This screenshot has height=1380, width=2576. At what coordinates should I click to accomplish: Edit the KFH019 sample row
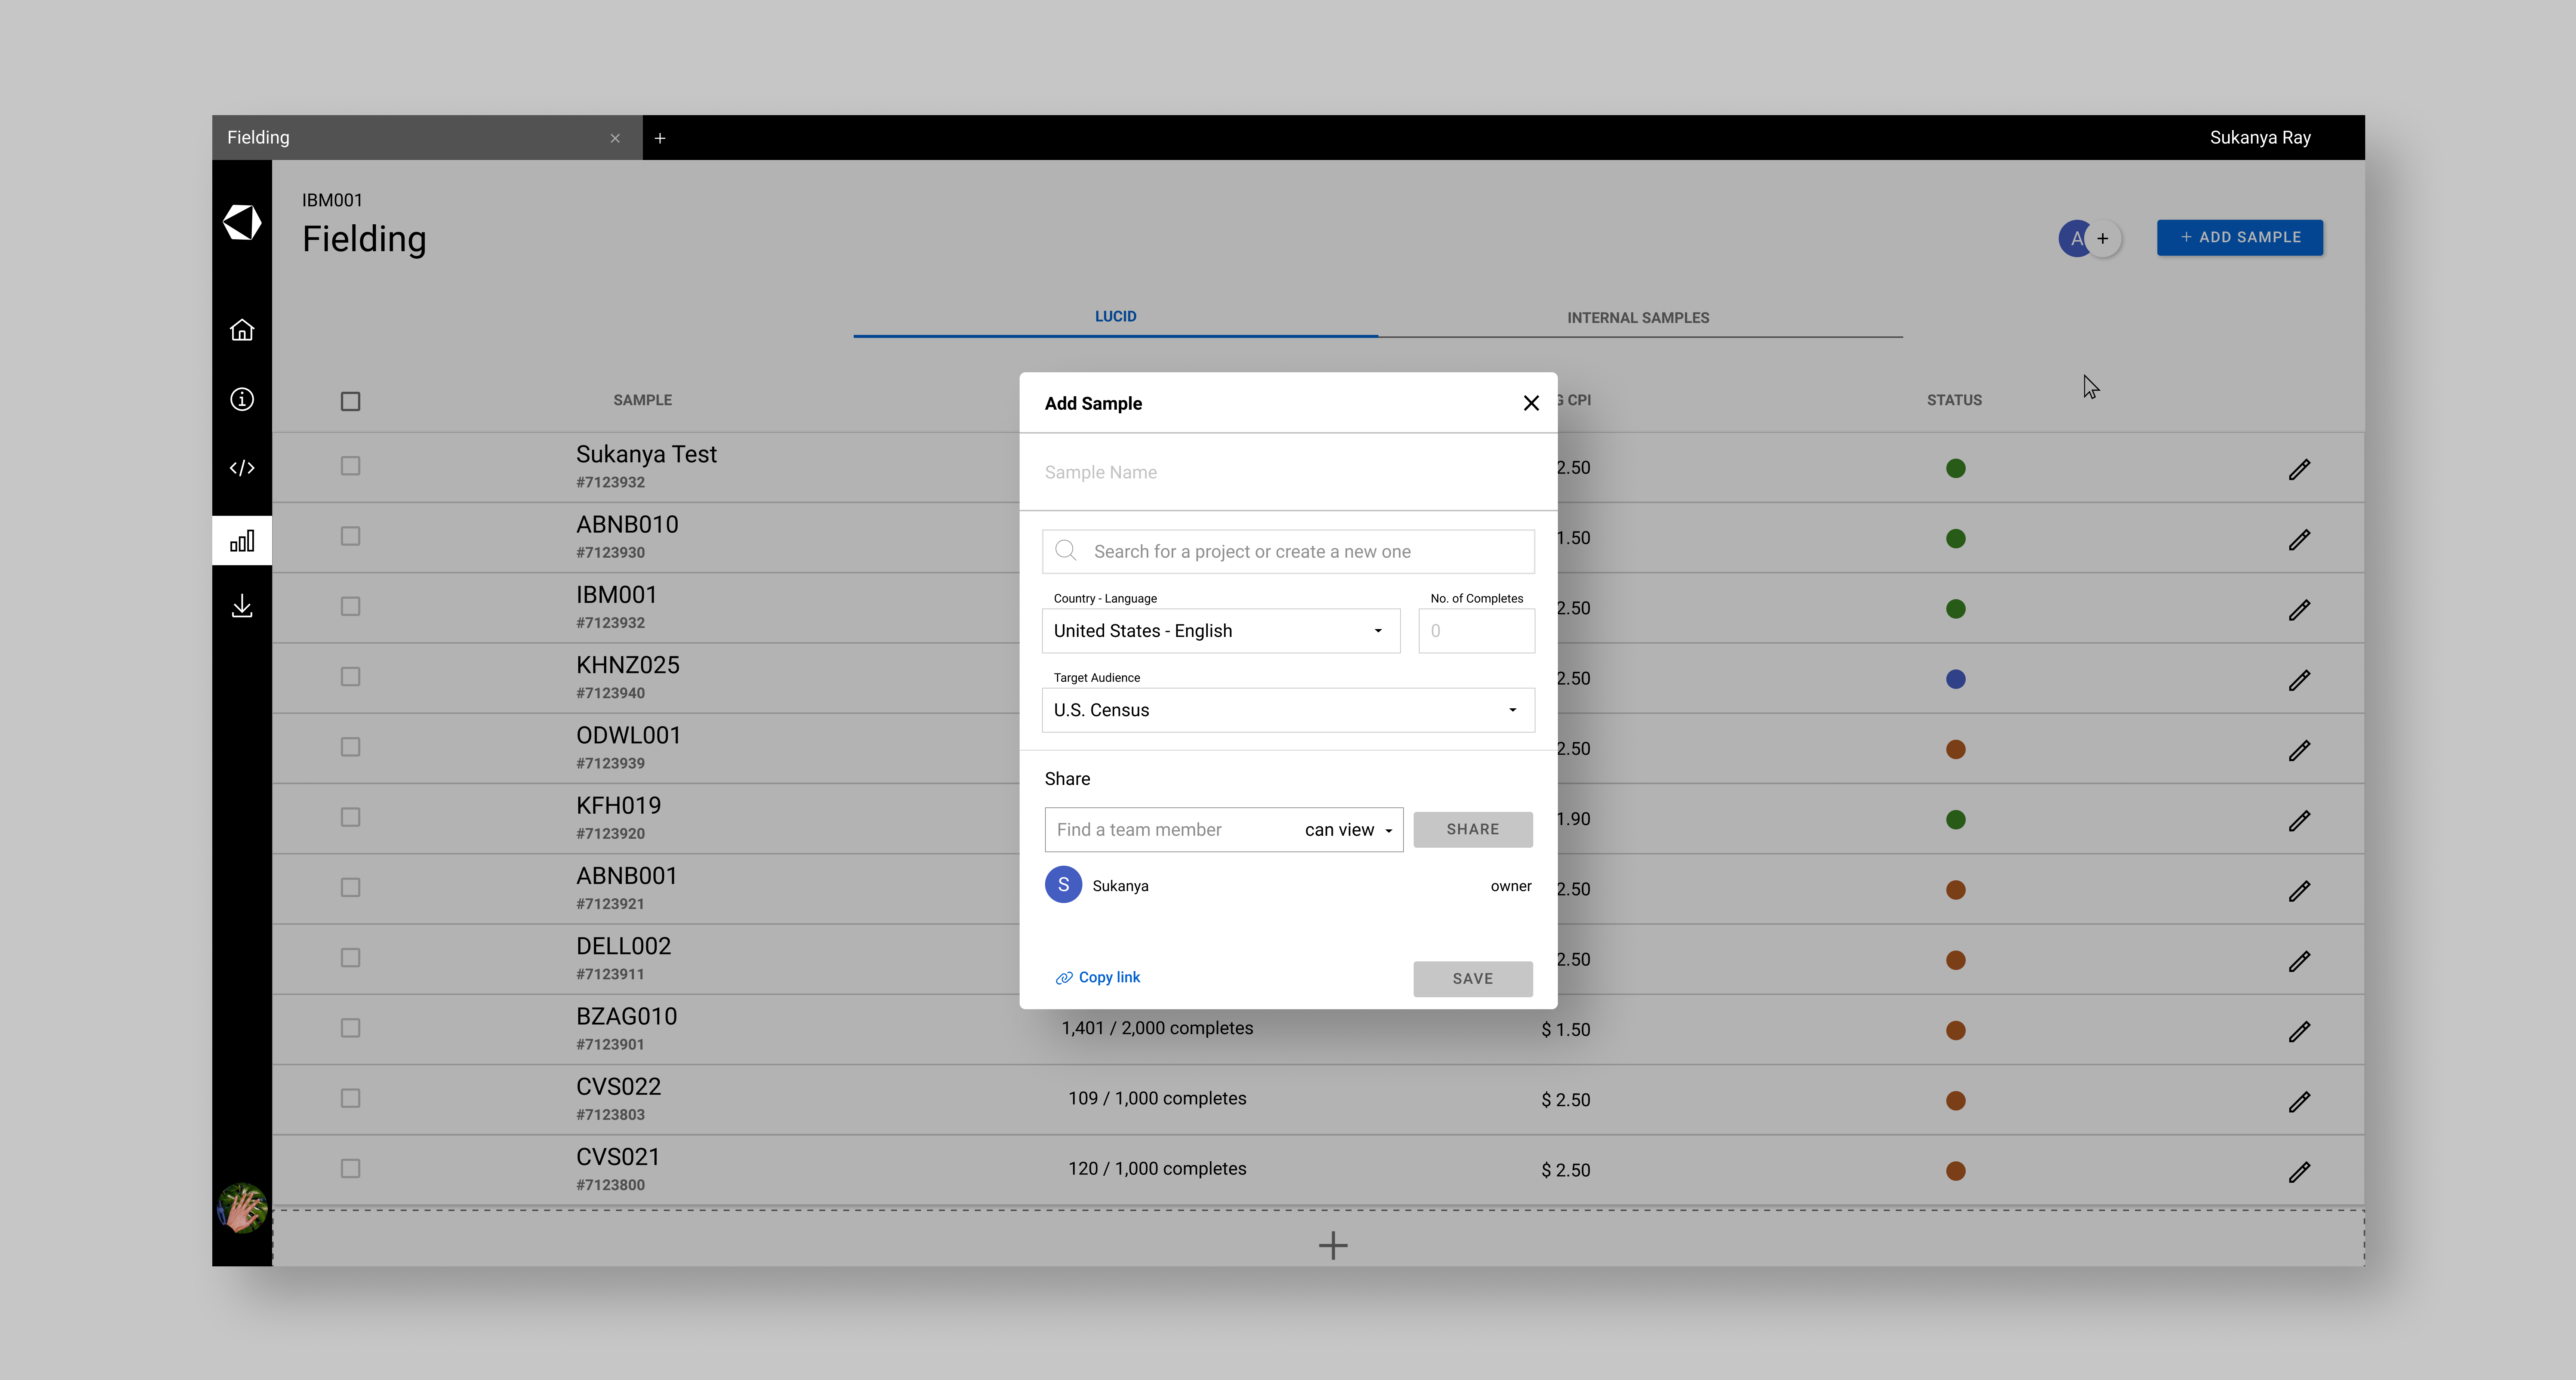(2299, 820)
